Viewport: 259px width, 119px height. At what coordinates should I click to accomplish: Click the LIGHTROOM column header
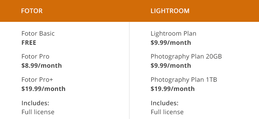[170, 11]
